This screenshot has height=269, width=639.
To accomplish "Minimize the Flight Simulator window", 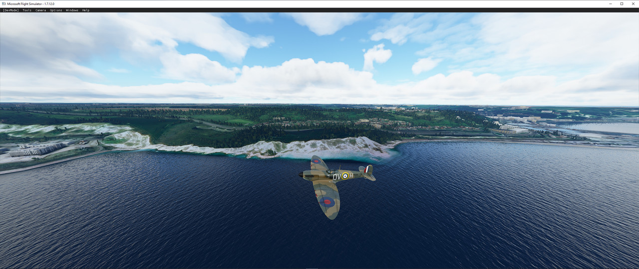I will 611,3.
